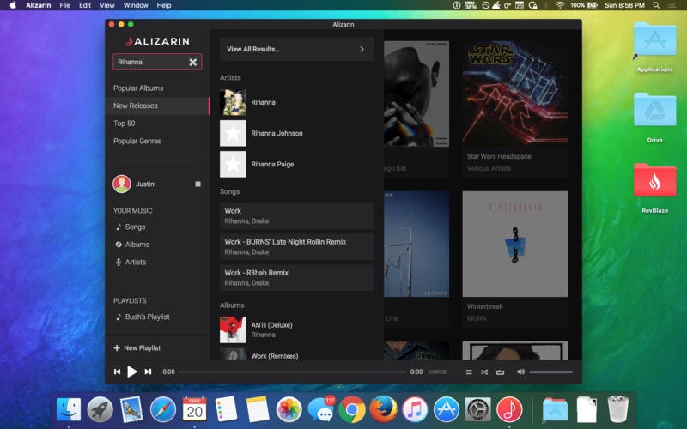Click Justin's profile avatar
This screenshot has height=429, width=687.
coord(122,184)
